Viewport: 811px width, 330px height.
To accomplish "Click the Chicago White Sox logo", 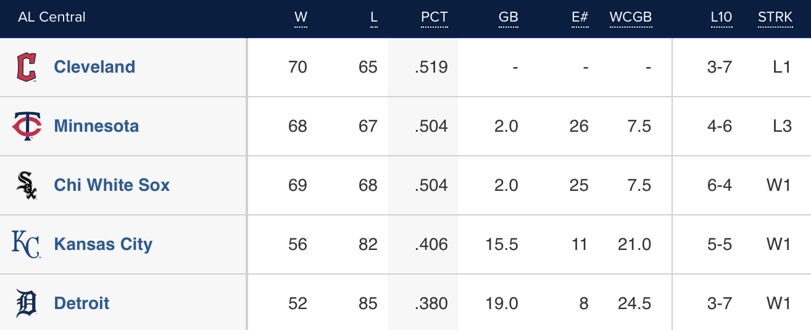I will point(27,185).
